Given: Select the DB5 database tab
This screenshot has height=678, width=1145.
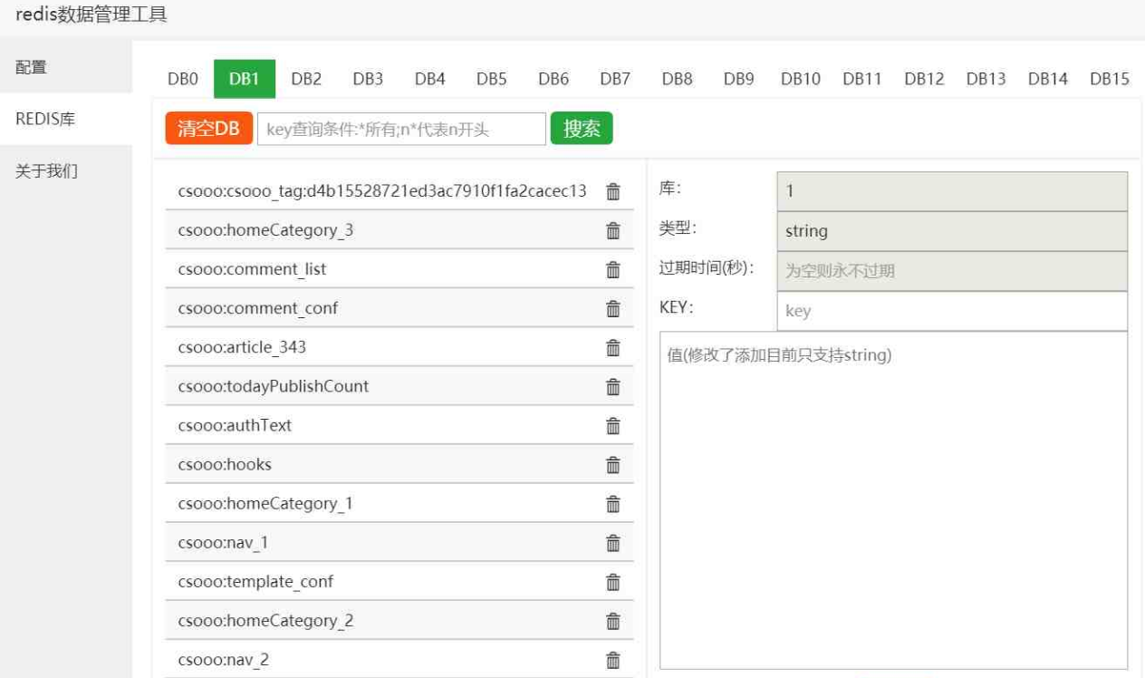Looking at the screenshot, I should point(491,79).
